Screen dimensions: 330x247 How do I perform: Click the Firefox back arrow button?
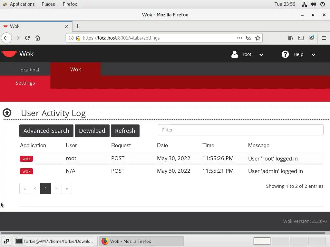[x=6, y=38]
